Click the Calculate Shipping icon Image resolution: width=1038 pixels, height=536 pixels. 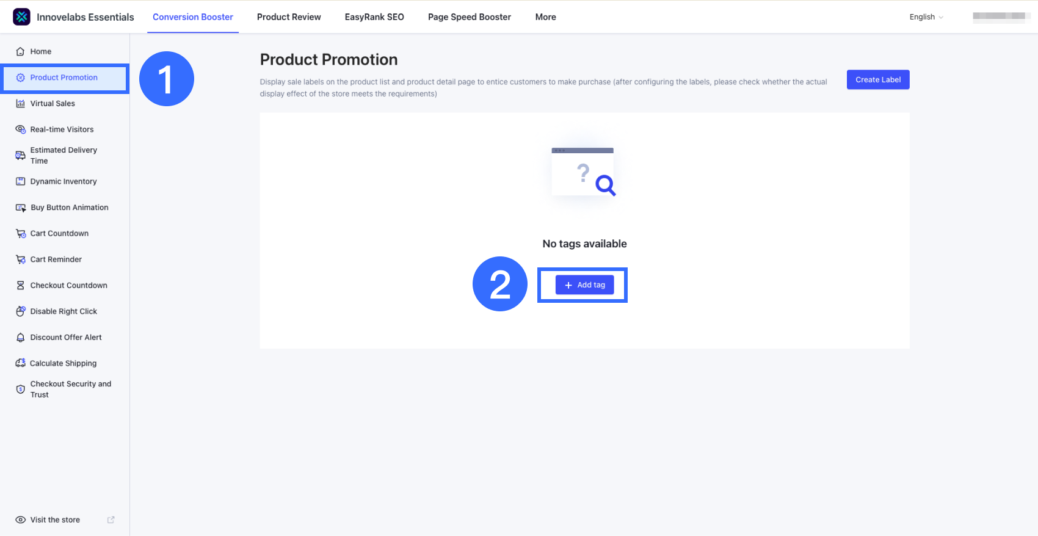(x=20, y=363)
